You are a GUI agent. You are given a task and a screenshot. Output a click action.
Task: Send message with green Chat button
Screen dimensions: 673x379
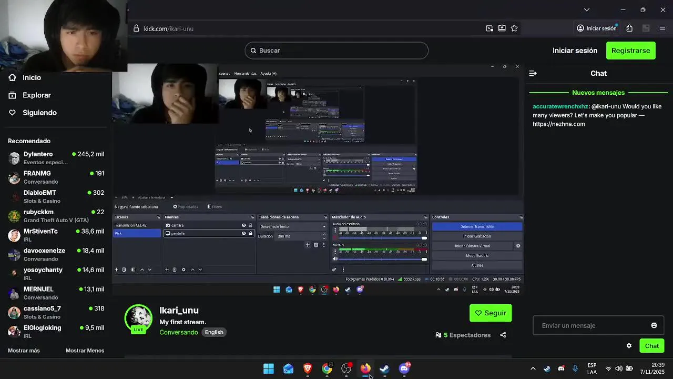[x=652, y=346]
